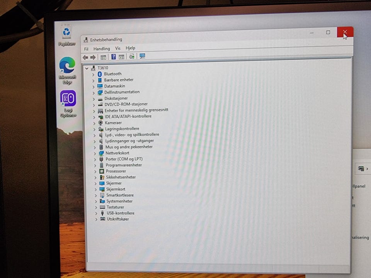The height and width of the screenshot is (278, 371).
Task: Expand the Diskstasjoner category
Action: pos(94,99)
